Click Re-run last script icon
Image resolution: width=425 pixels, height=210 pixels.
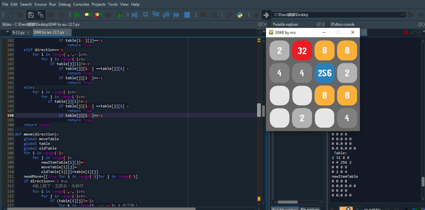(119, 15)
